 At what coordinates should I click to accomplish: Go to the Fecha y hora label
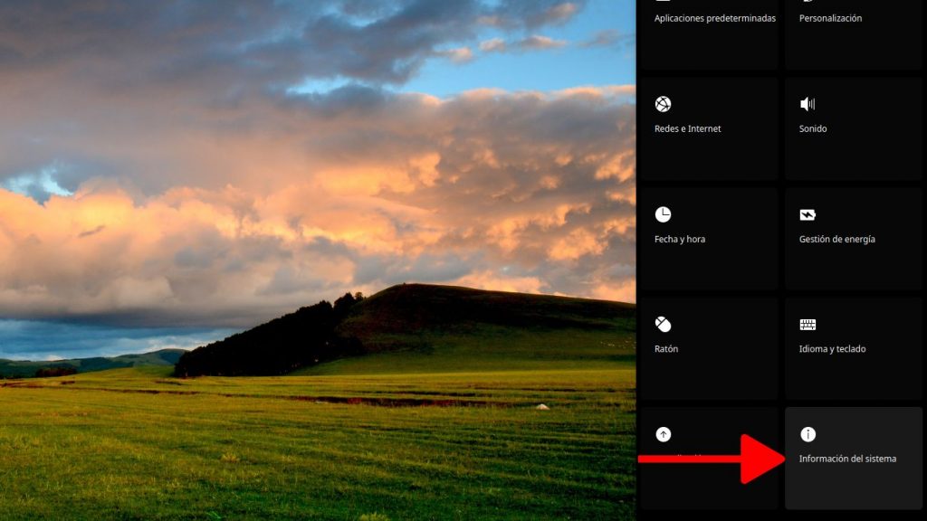pyautogui.click(x=679, y=239)
